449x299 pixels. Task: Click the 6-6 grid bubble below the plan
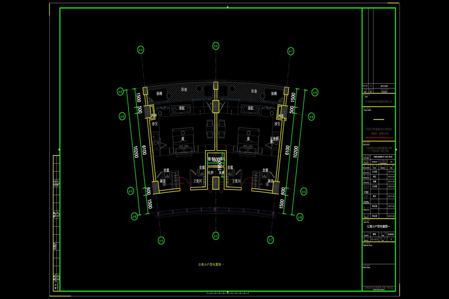[x=216, y=236]
